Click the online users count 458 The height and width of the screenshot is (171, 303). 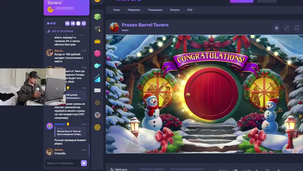point(51,24)
